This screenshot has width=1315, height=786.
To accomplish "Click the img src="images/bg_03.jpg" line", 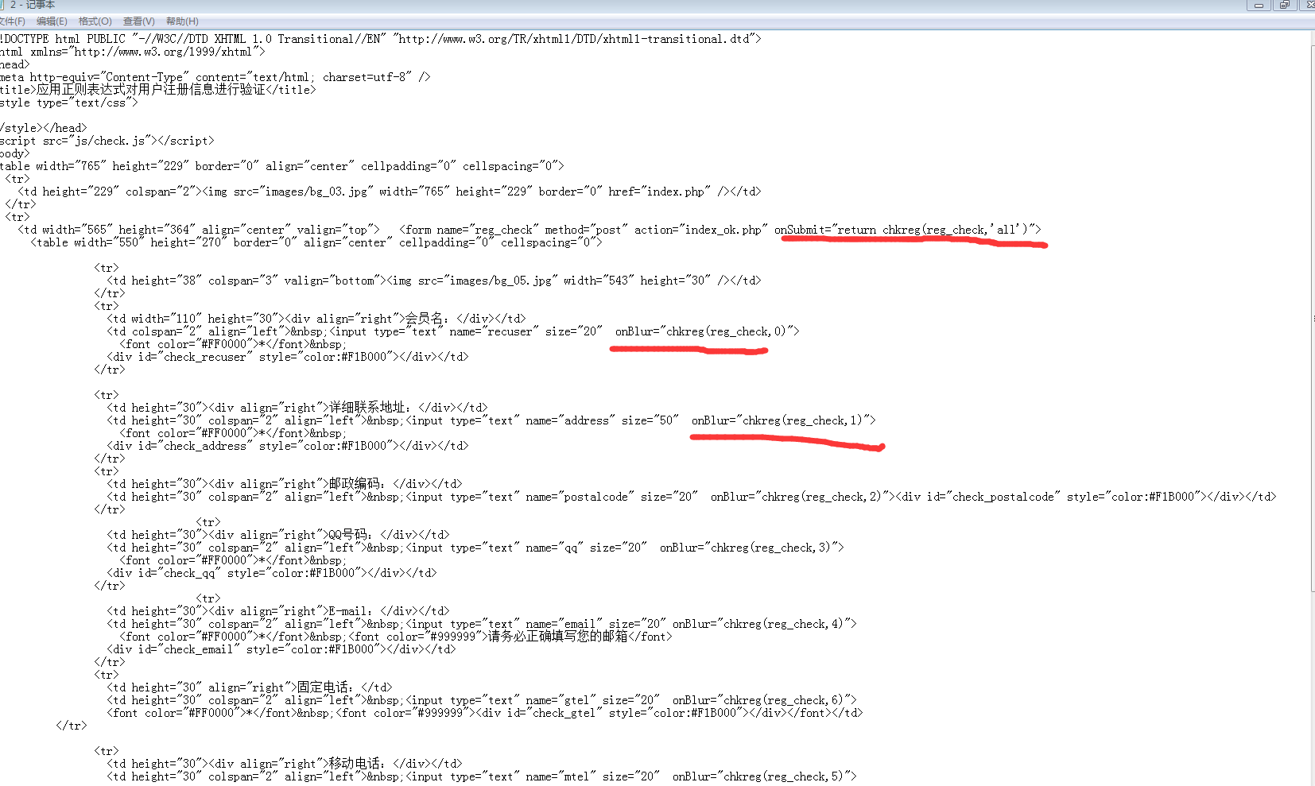I will pos(390,192).
